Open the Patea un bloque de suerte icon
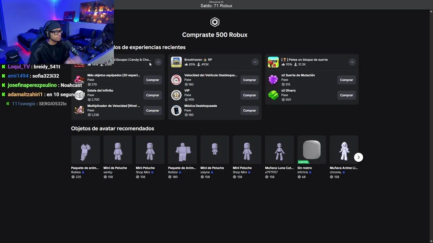The width and height of the screenshot is (433, 243). click(273, 62)
